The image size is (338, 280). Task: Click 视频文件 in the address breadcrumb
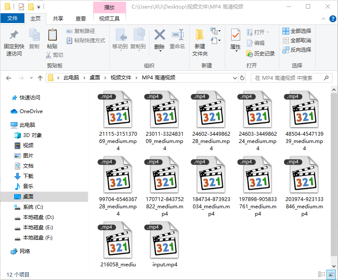tap(121, 78)
